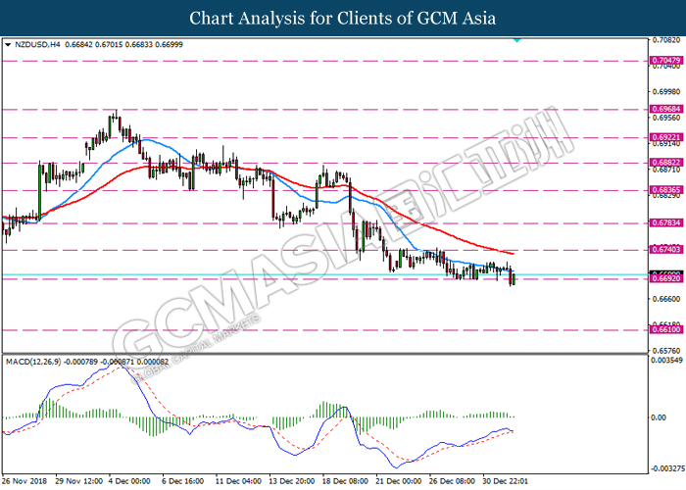Click the triangle arrow beside NZDUSD,H4
Screen dimensions: 686x490
[x=8, y=45]
